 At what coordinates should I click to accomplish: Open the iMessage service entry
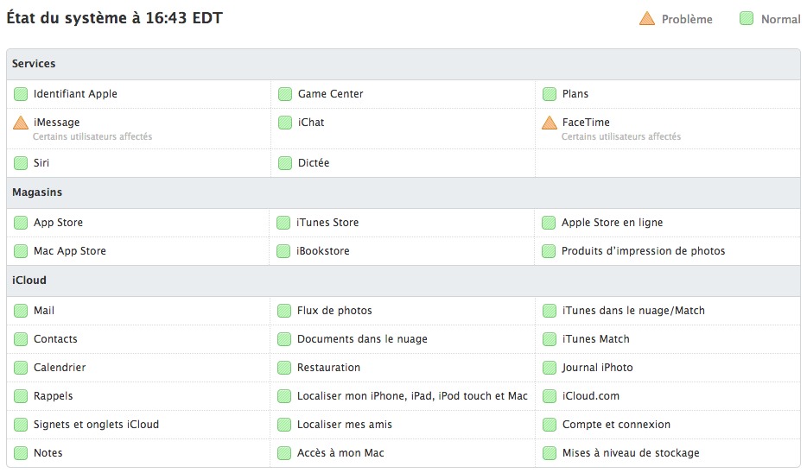[x=57, y=123]
